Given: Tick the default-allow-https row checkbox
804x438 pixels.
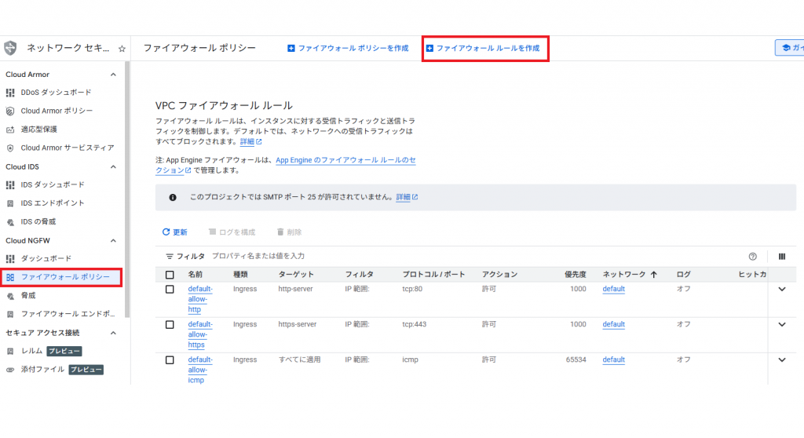Looking at the screenshot, I should tap(170, 325).
